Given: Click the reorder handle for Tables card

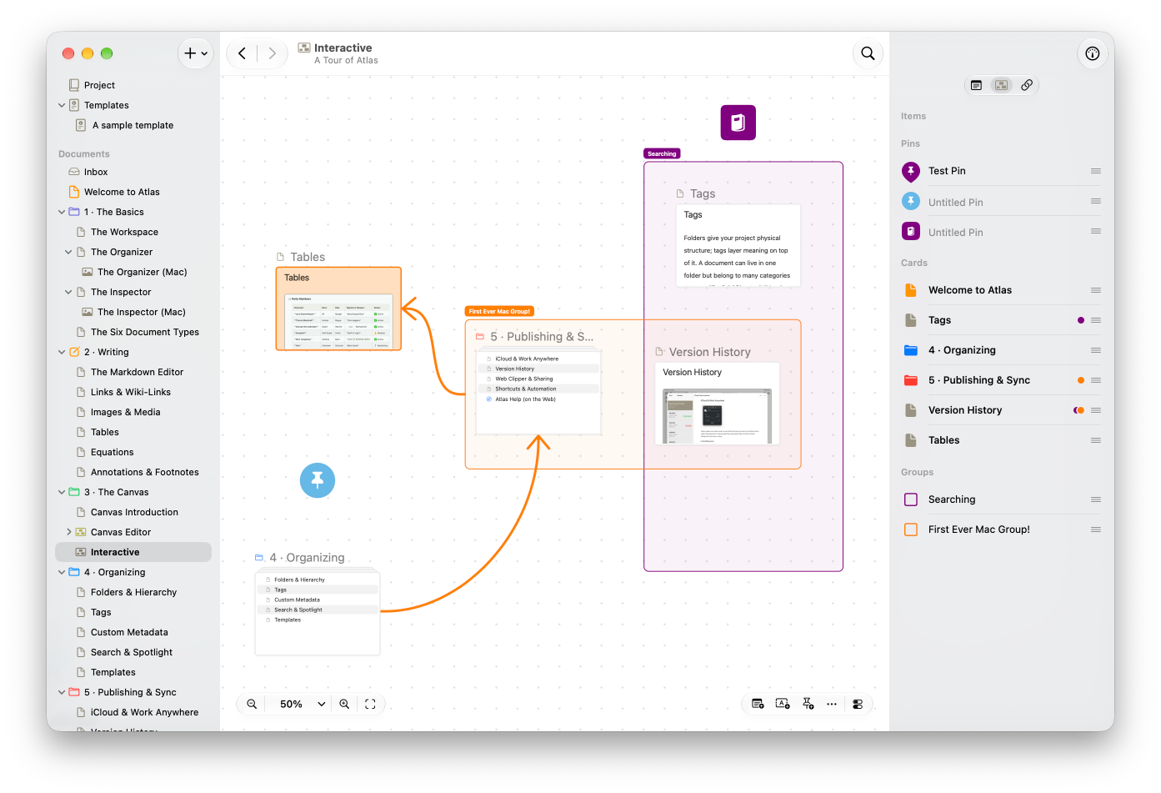Looking at the screenshot, I should [1096, 440].
